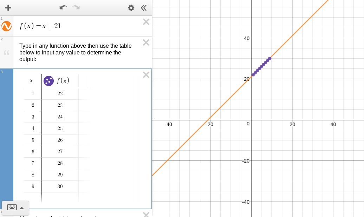Viewport: 364px width, 217px height.
Task: Click the output value 28
Action: tap(60, 163)
